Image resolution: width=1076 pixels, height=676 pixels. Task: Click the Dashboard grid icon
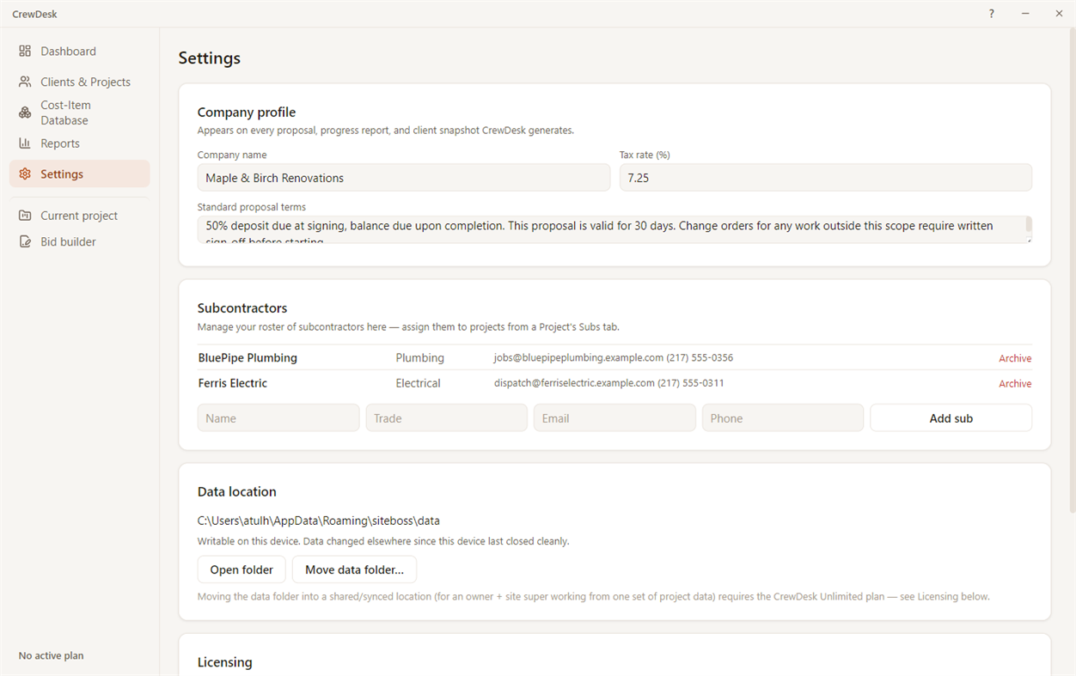(x=25, y=52)
